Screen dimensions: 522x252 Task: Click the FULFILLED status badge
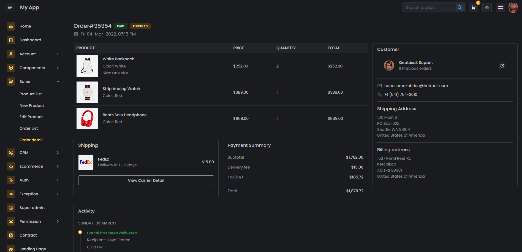click(140, 26)
